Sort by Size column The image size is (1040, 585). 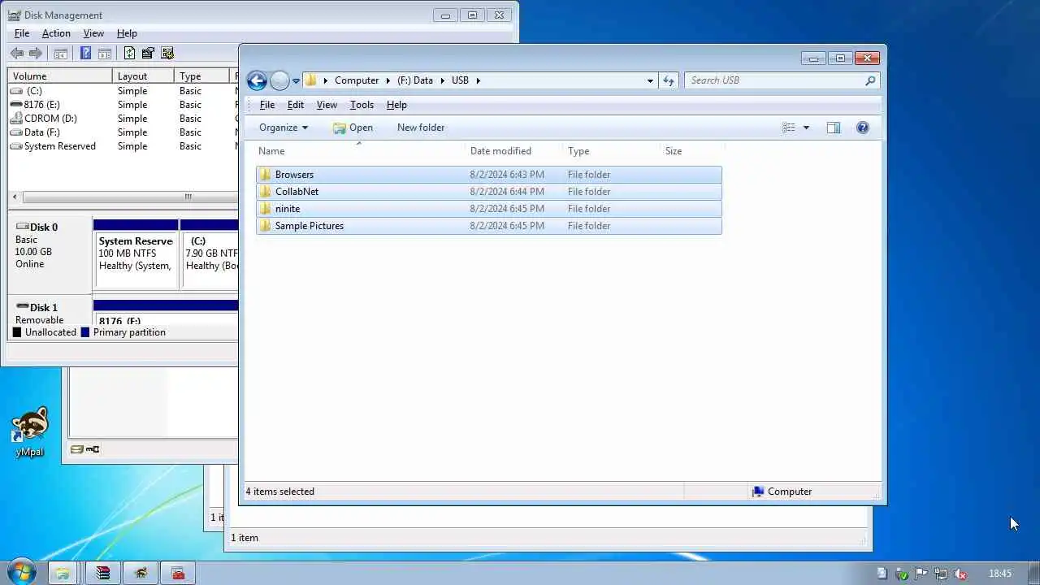pyautogui.click(x=691, y=151)
